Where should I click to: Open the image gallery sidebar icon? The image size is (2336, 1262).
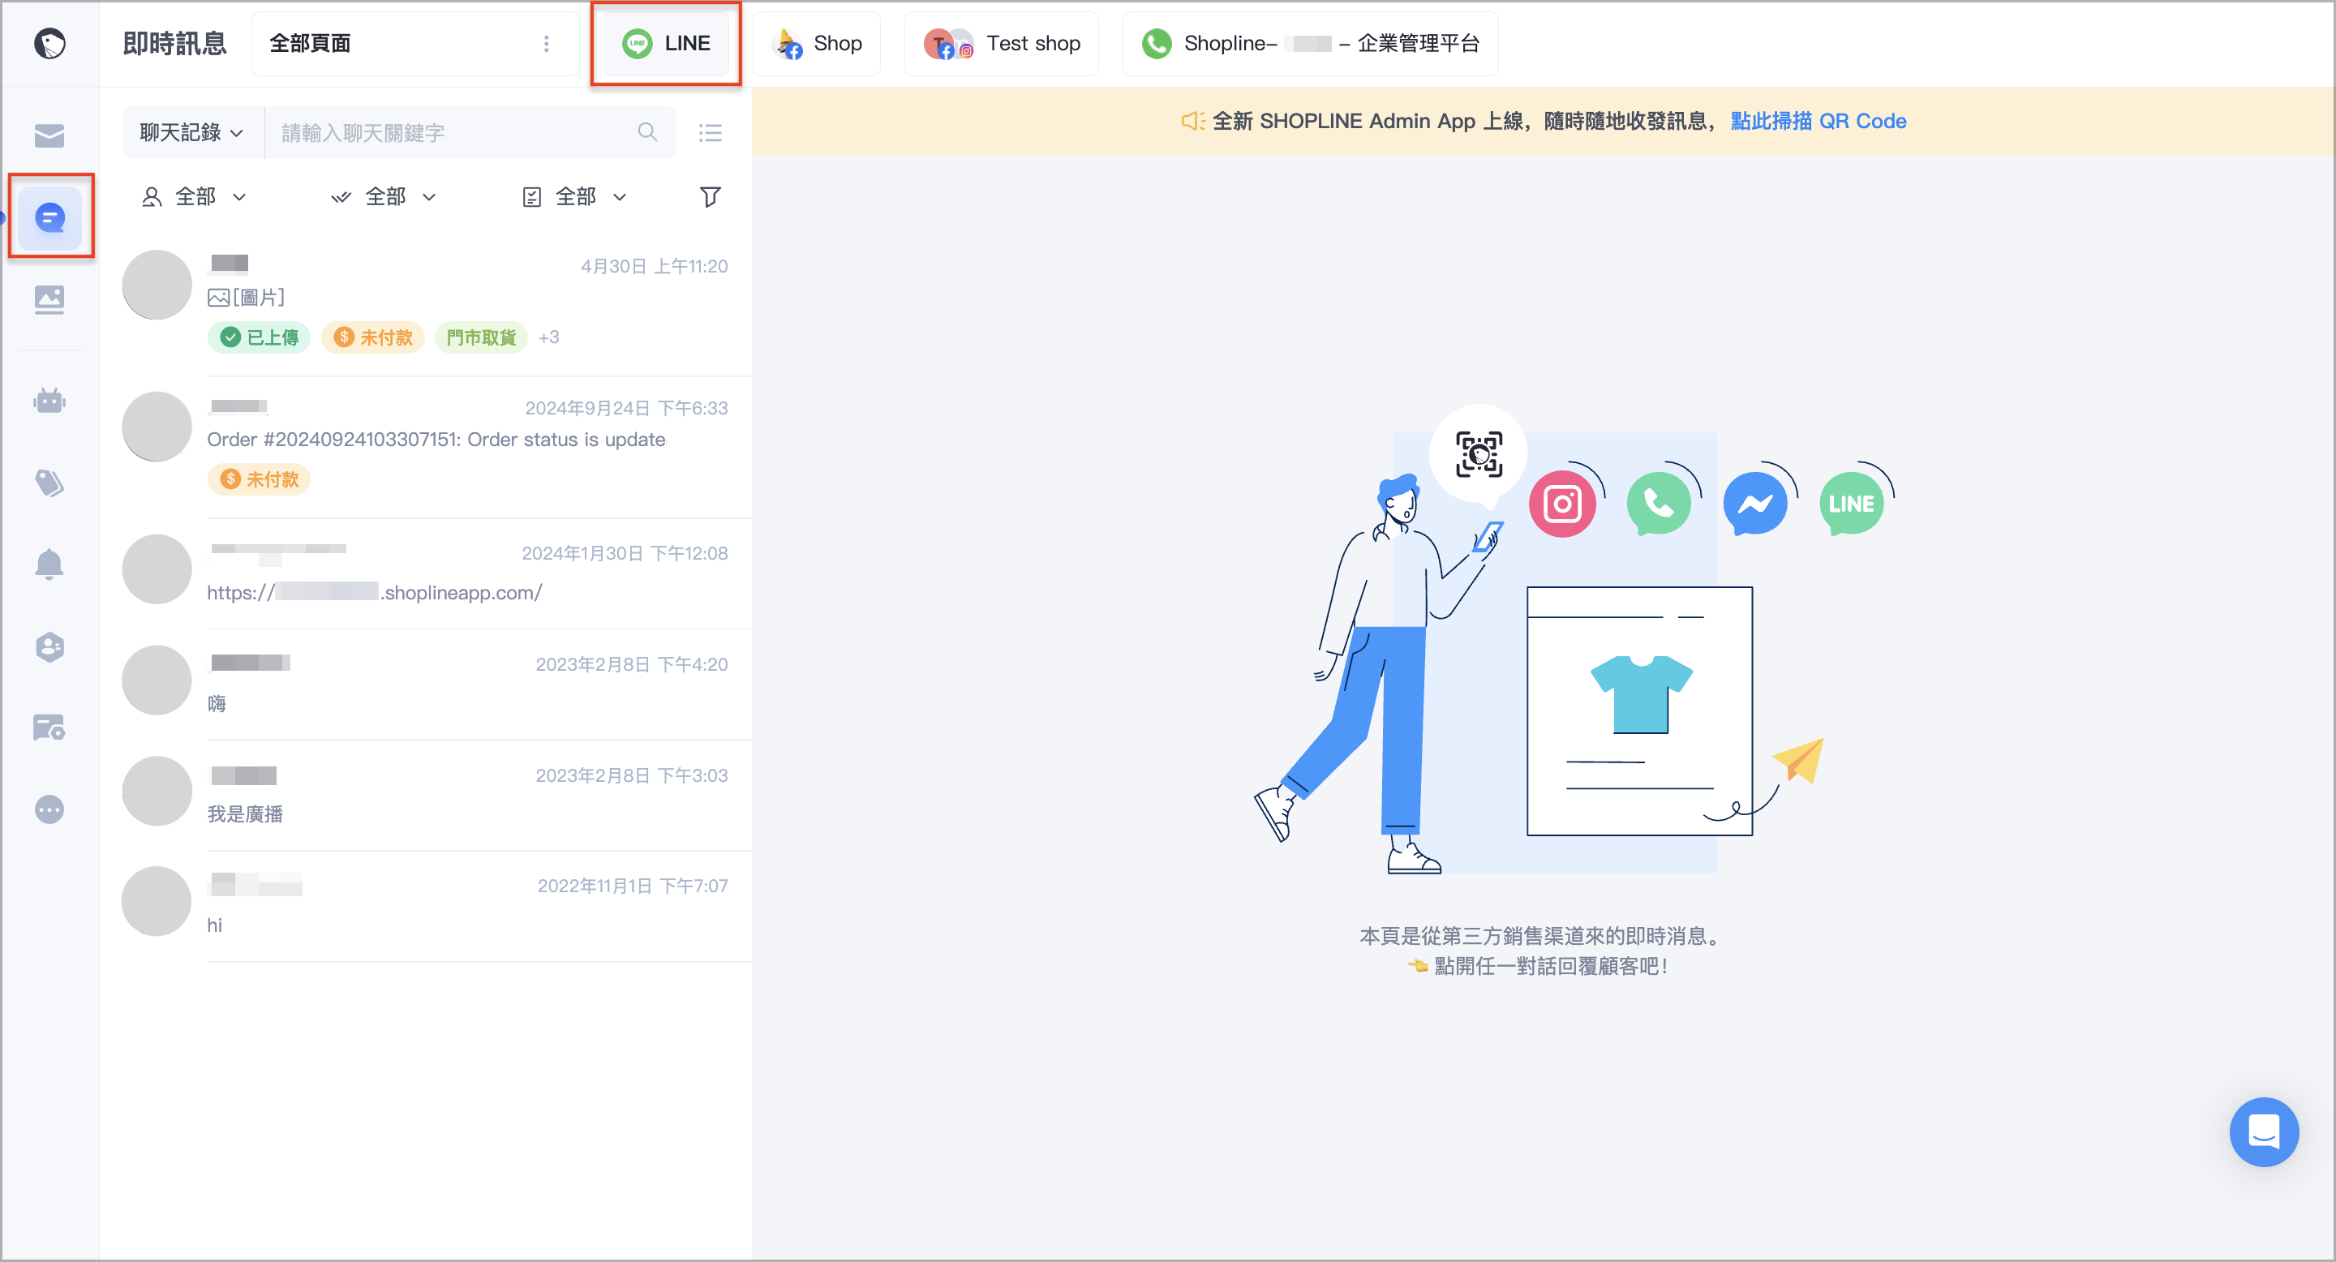point(49,299)
